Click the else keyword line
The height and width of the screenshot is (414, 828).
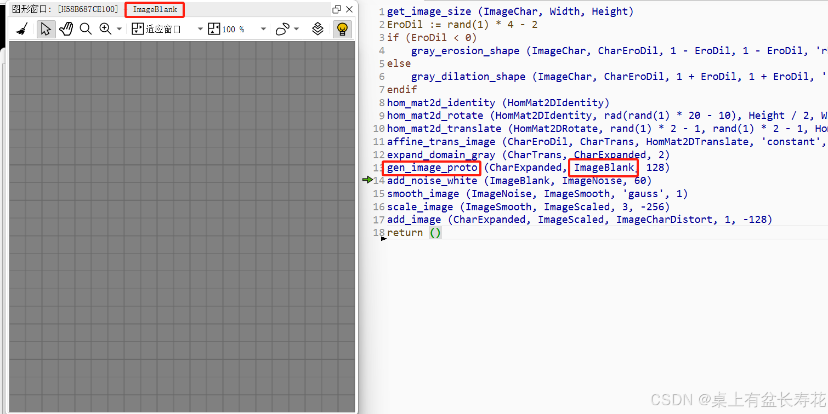tap(399, 64)
